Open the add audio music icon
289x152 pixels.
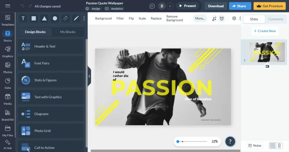(214, 18)
